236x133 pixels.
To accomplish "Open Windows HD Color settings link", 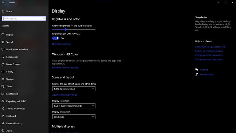I will click(65, 67).
